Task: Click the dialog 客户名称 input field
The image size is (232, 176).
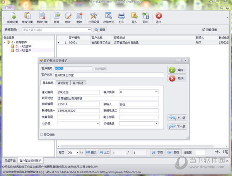Action: point(109,75)
